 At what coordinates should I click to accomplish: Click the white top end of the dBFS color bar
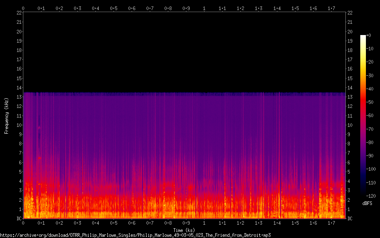[x=363, y=37]
